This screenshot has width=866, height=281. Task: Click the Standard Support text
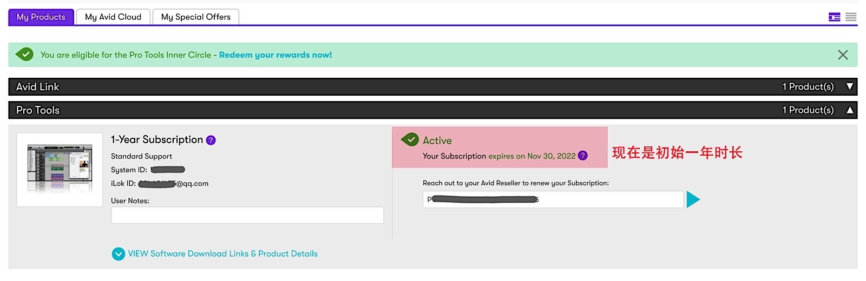point(141,156)
